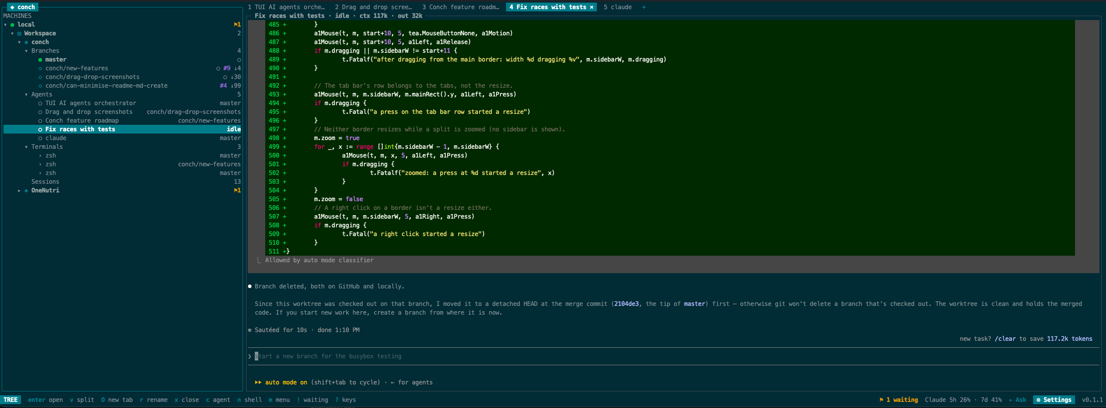Click the Workspace icon in the machines tree
The width and height of the screenshot is (1106, 408).
click(19, 33)
